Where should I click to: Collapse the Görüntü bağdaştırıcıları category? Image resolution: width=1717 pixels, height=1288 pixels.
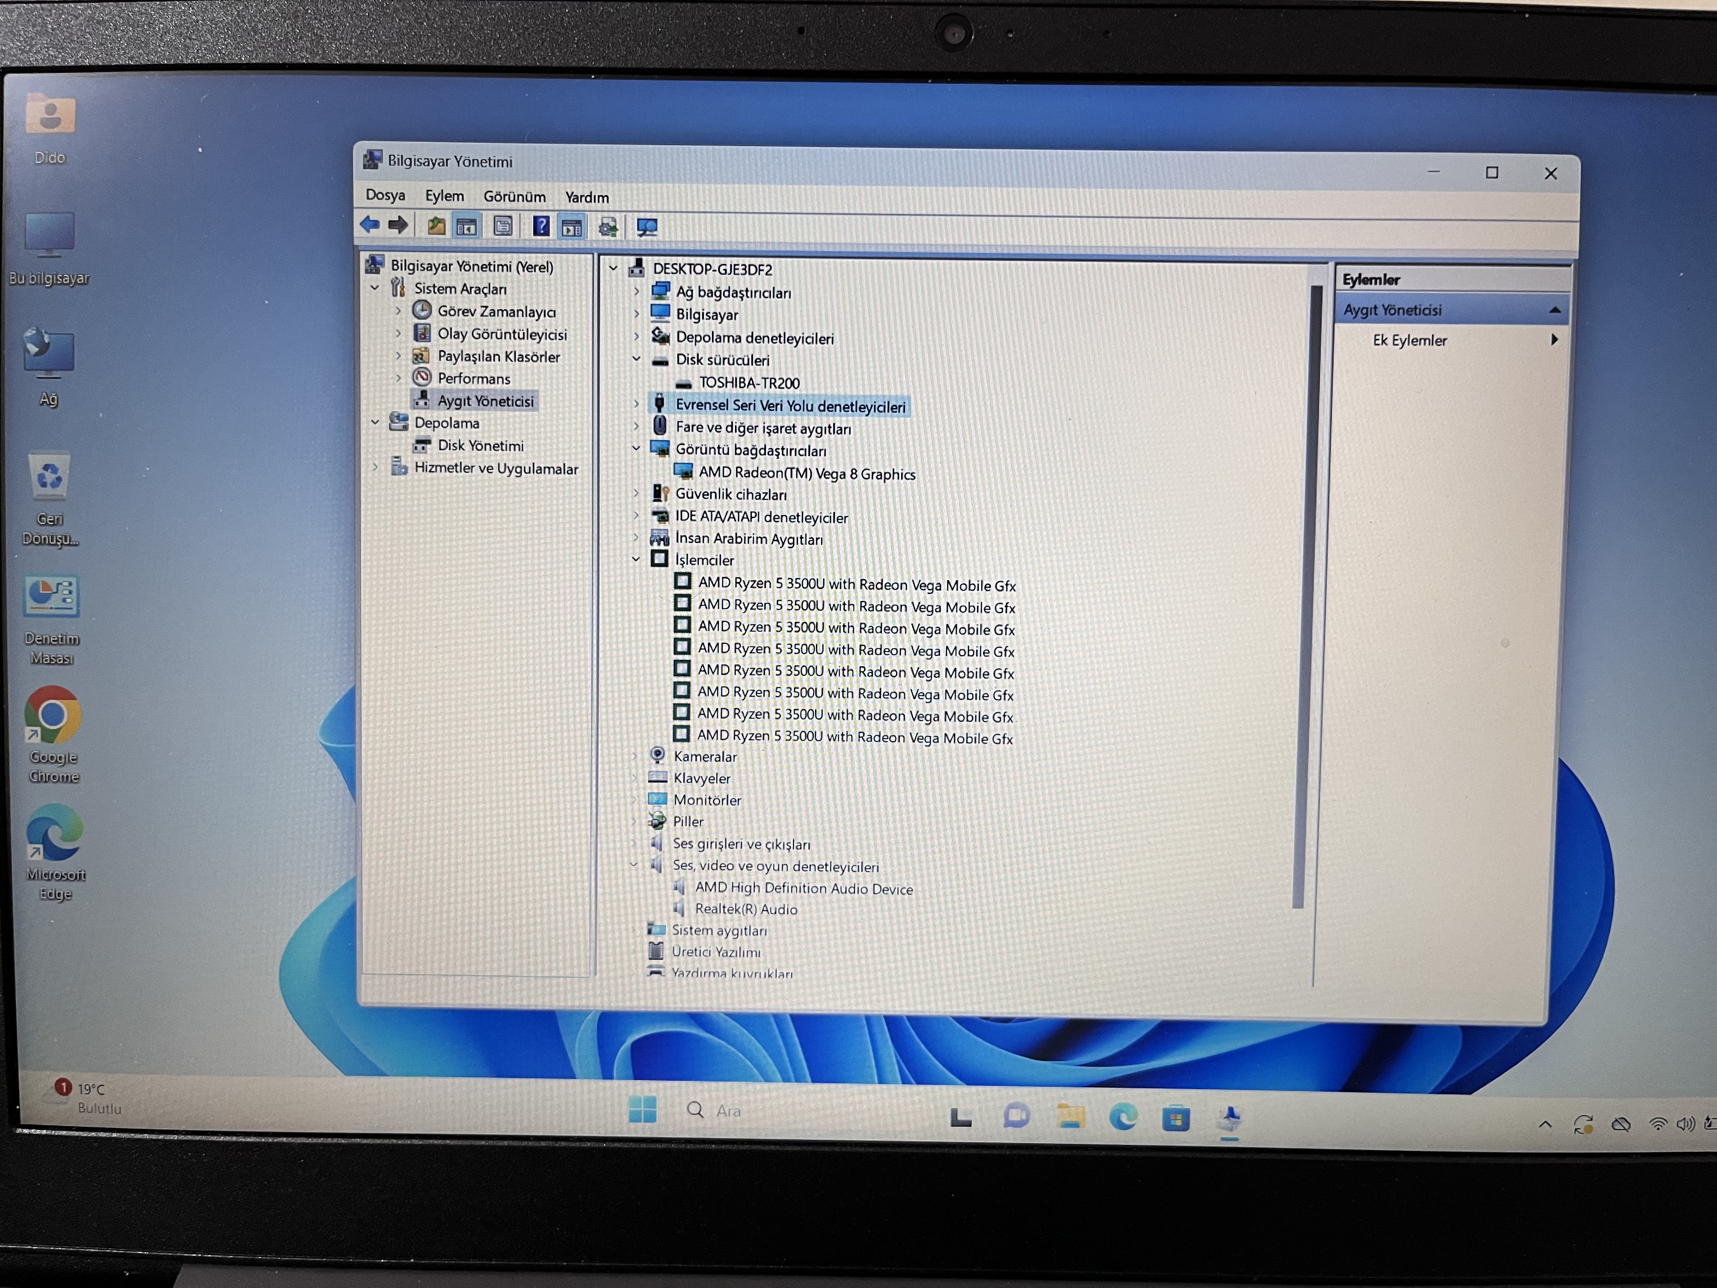click(x=637, y=449)
